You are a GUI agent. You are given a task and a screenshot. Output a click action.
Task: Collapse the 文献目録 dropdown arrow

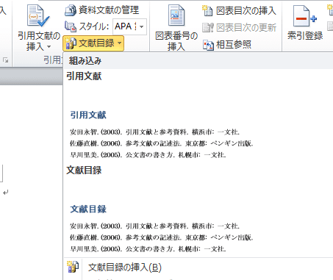[120, 43]
